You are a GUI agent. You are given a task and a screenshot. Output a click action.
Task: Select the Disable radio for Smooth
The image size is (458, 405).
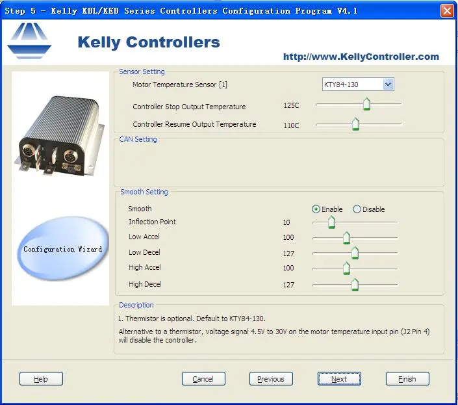[357, 209]
